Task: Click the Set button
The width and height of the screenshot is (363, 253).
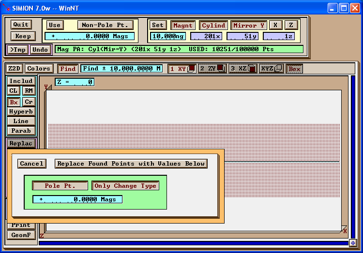Action: (x=158, y=25)
